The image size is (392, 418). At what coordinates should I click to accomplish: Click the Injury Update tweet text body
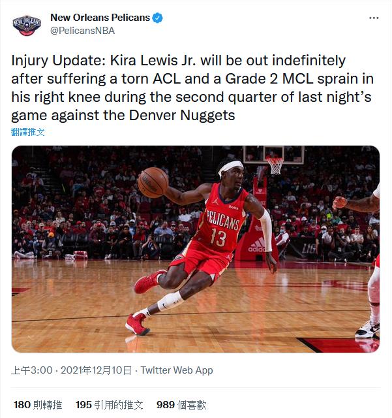[x=192, y=88]
